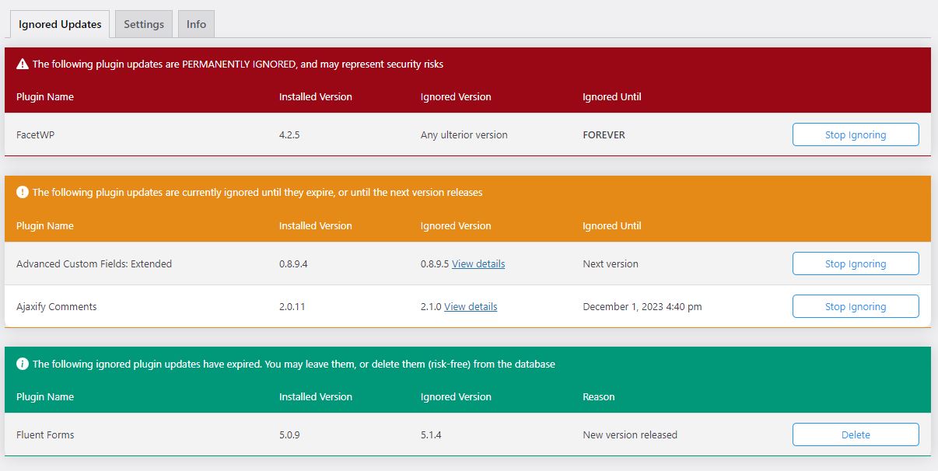Click the Ajaxify Comments plugin name
Image resolution: width=938 pixels, height=471 pixels.
[x=57, y=306]
